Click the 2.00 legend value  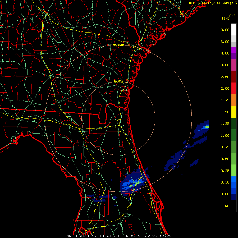coord(225,89)
